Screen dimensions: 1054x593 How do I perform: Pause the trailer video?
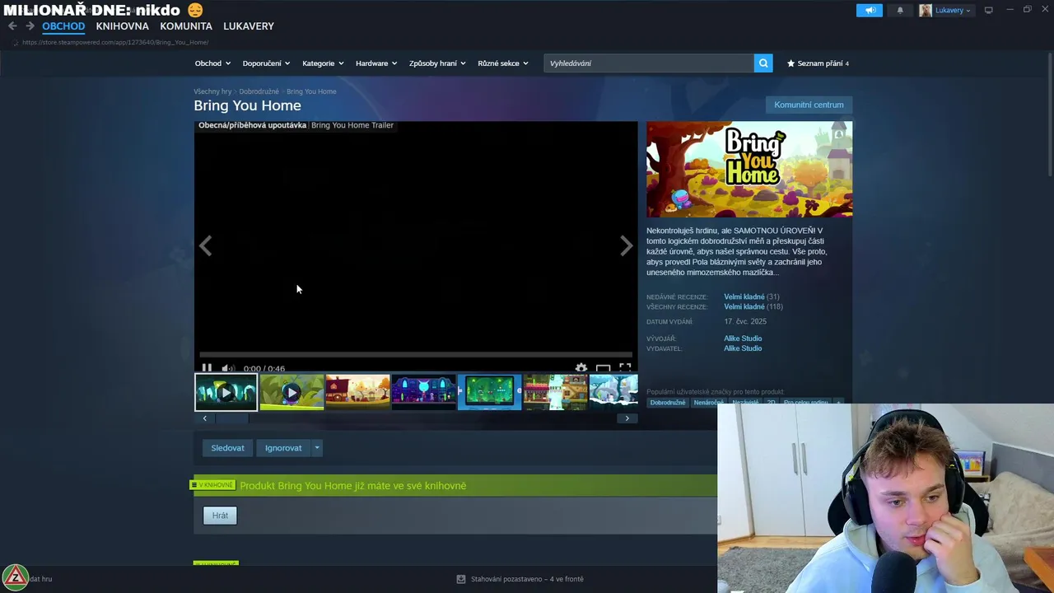[x=207, y=368]
